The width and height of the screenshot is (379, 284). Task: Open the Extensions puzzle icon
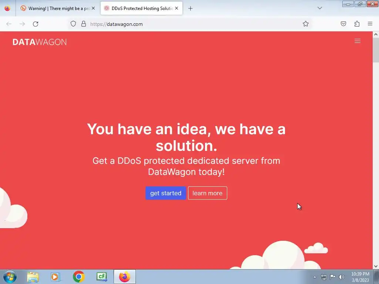[x=357, y=24]
